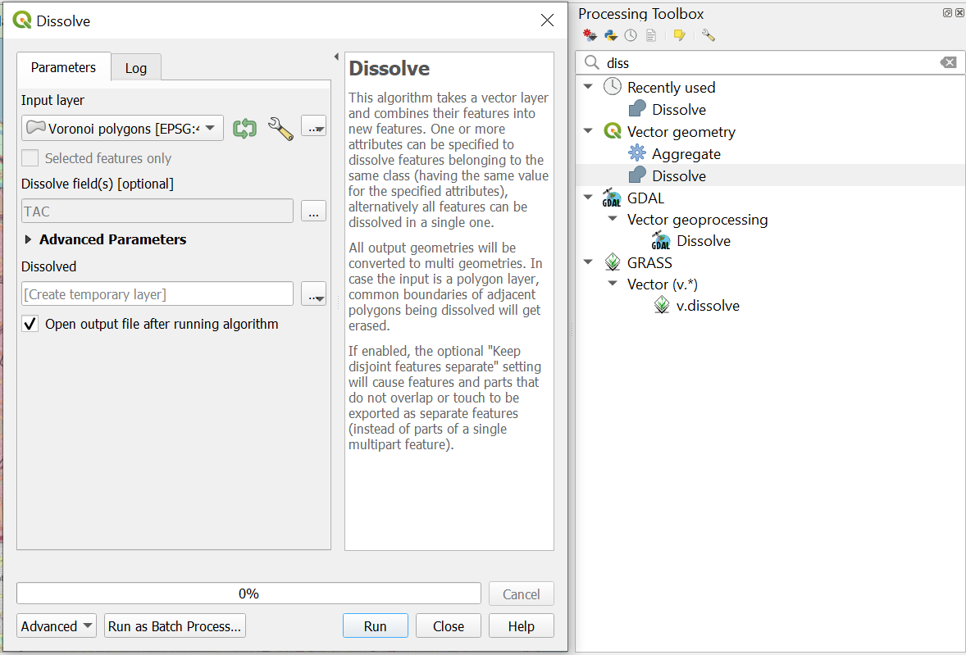
Task: Open the Models menu icon in Processing Toolbox
Action: coord(590,34)
